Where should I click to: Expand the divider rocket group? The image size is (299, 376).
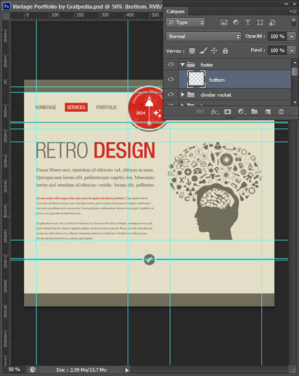[183, 94]
